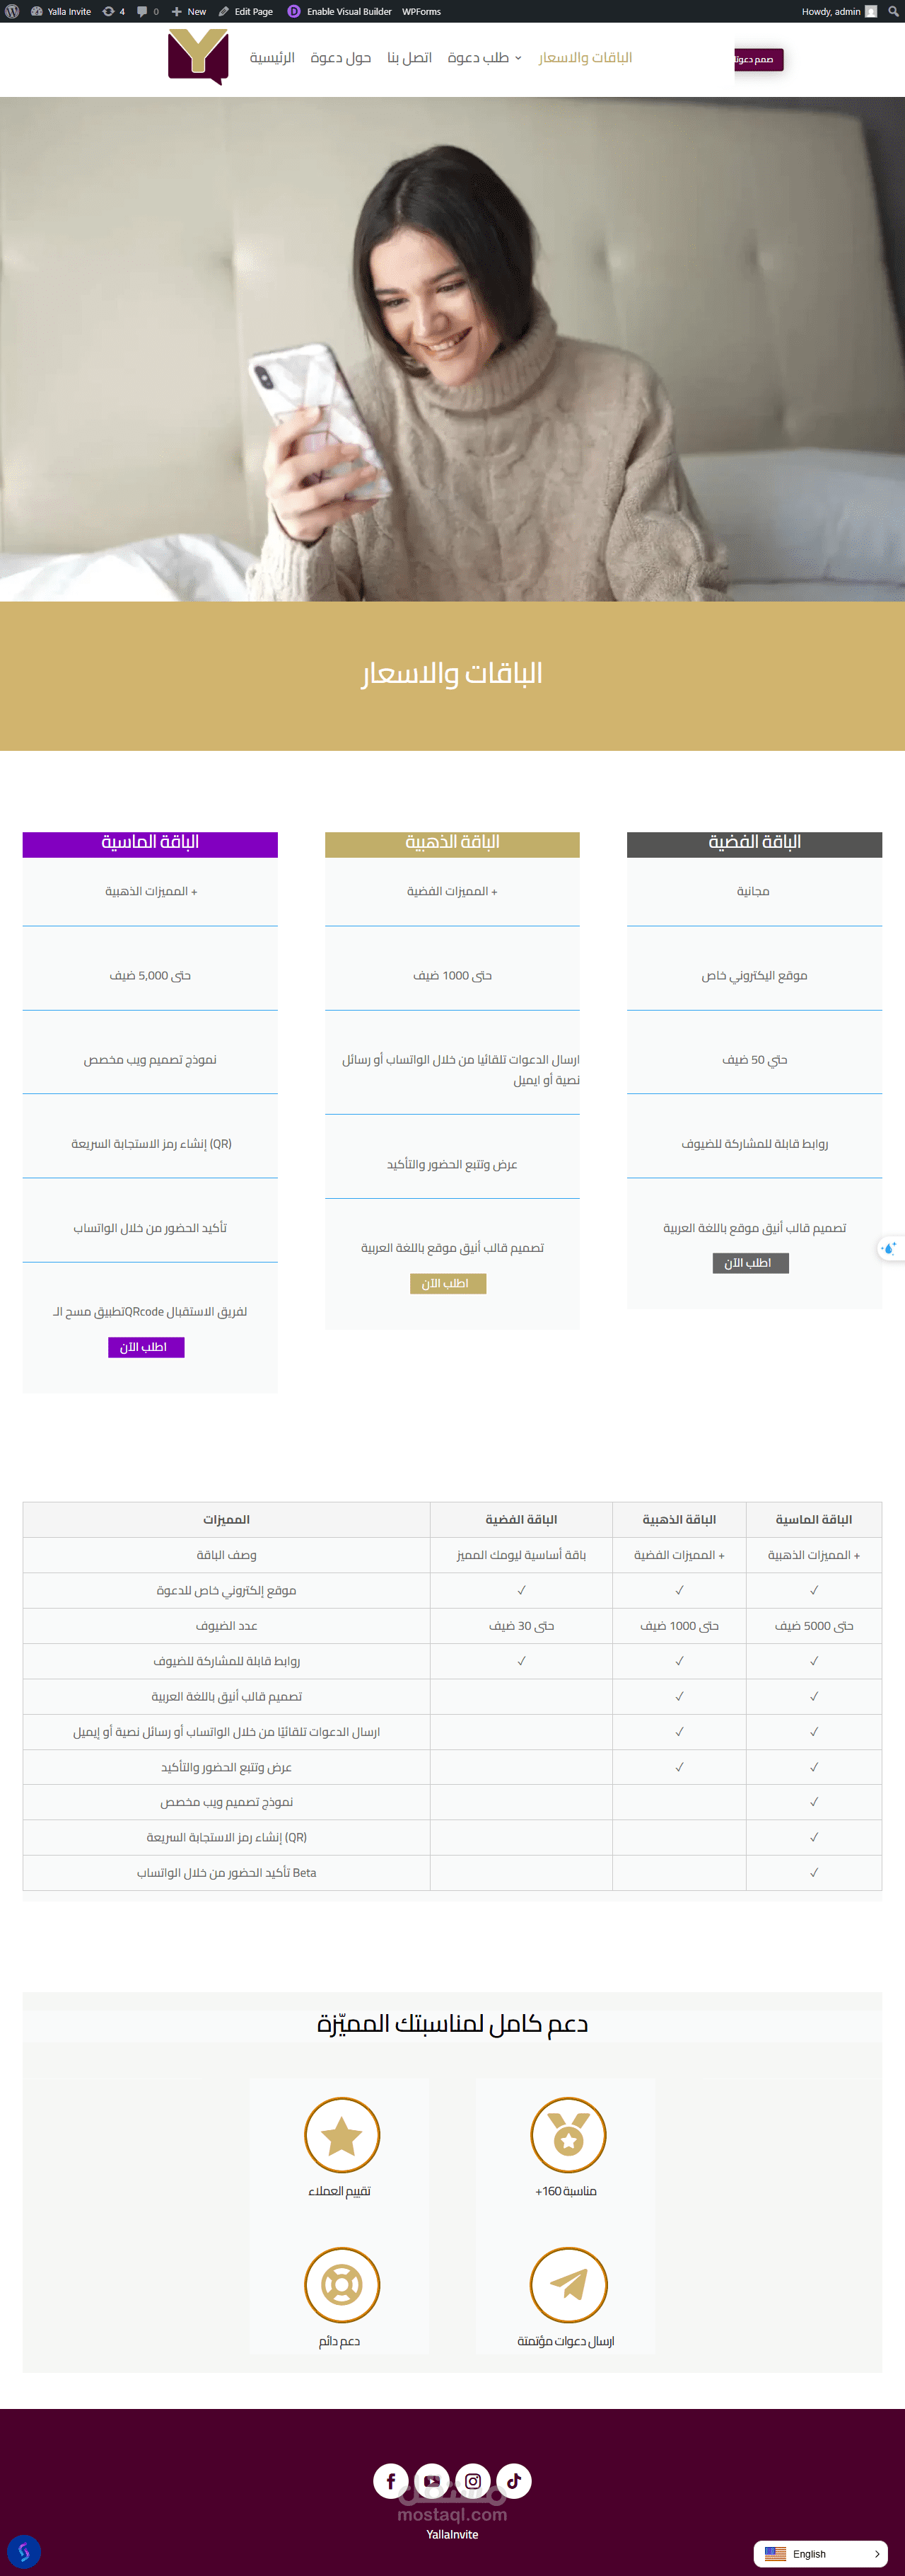The height and width of the screenshot is (2576, 905).
Task: Open the اتصل بنا menu item
Action: 409,58
